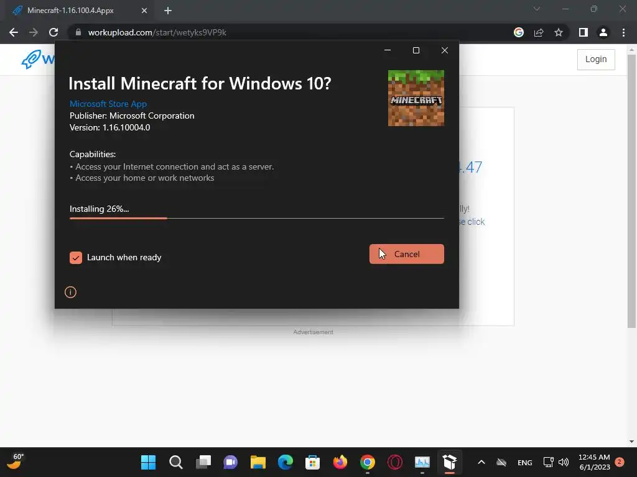This screenshot has height=477, width=637.
Task: Launch Firefox from taskbar
Action: tap(340, 462)
